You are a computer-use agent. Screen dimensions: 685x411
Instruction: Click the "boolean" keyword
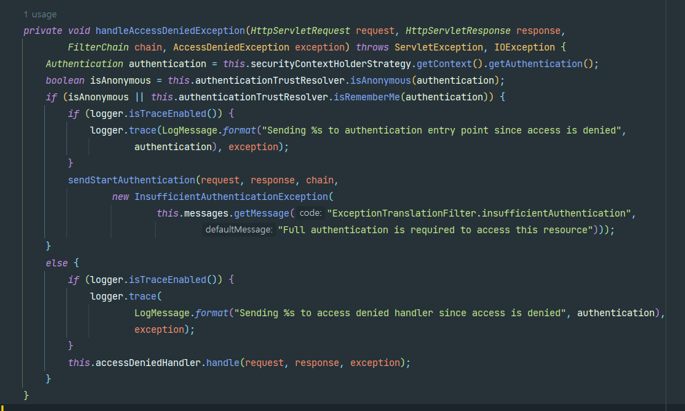pos(65,81)
